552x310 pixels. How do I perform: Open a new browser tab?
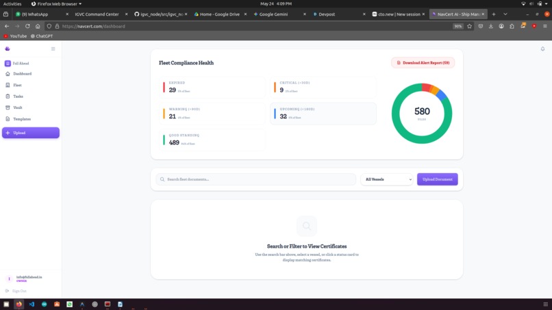(494, 14)
